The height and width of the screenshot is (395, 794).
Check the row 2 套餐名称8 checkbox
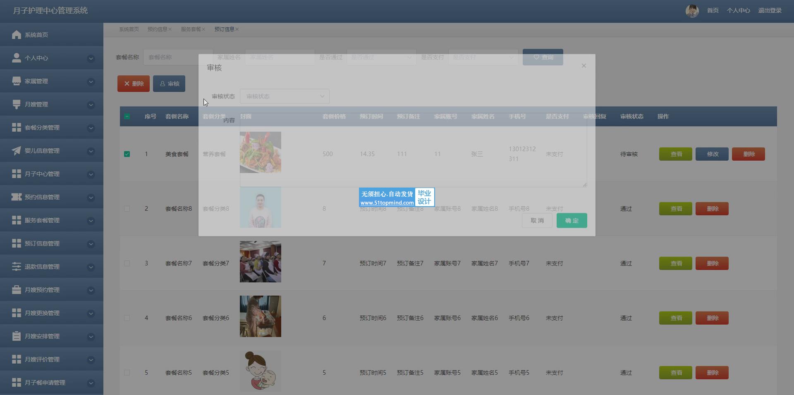click(127, 209)
